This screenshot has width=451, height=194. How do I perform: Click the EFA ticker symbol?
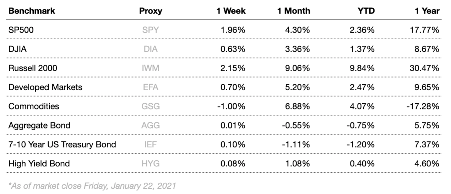151,87
